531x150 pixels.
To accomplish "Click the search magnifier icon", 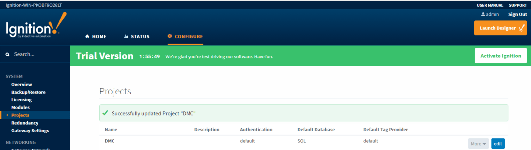I will pos(8,55).
